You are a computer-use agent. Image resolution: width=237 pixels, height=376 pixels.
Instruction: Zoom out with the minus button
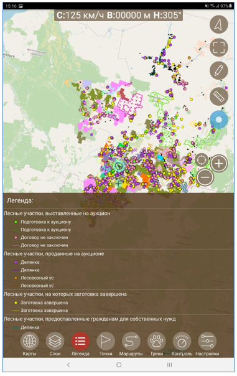pos(205,177)
